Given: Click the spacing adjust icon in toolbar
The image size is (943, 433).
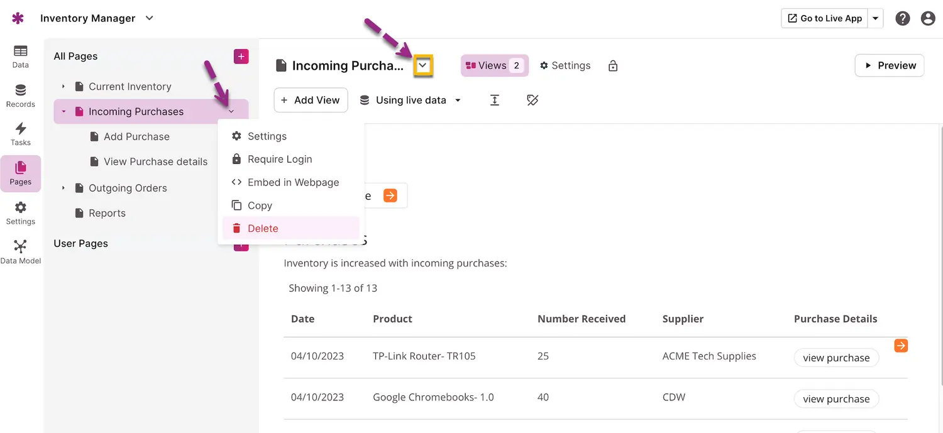Looking at the screenshot, I should (x=495, y=100).
